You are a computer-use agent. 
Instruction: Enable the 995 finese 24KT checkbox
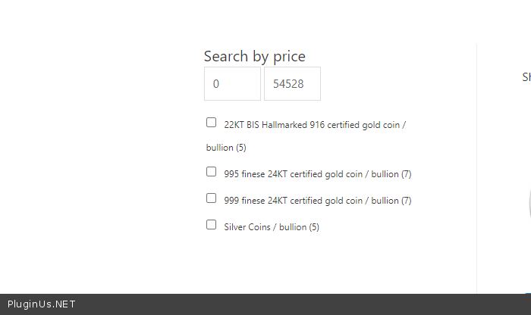coord(212,172)
